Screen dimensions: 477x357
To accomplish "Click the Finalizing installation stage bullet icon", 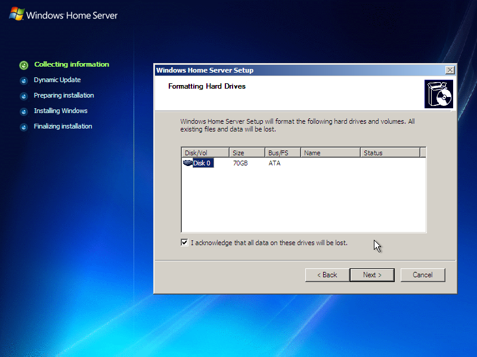I will [23, 126].
